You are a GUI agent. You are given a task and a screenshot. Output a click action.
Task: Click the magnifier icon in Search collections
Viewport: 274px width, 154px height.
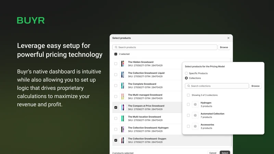(x=189, y=86)
